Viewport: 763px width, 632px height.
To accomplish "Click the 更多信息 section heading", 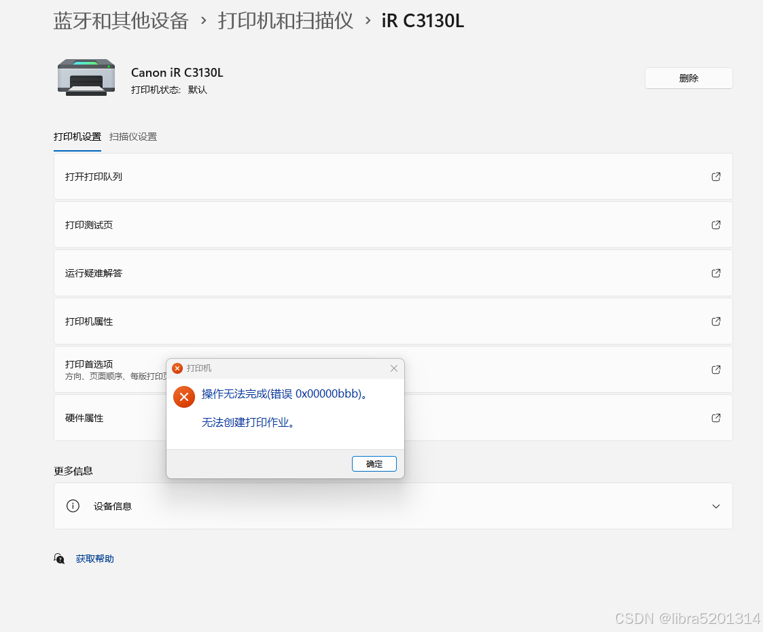I will pyautogui.click(x=73, y=471).
